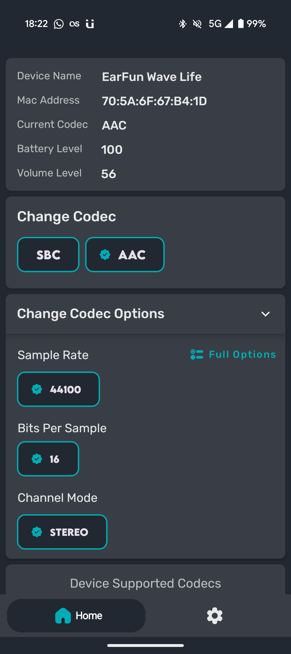Switch to the Home tab

coord(76,616)
